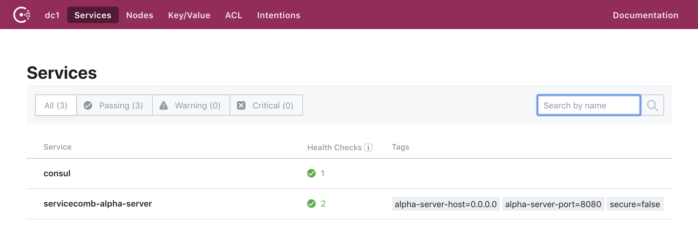
Task: Open the dc1 datacenter selector
Action: coord(52,15)
